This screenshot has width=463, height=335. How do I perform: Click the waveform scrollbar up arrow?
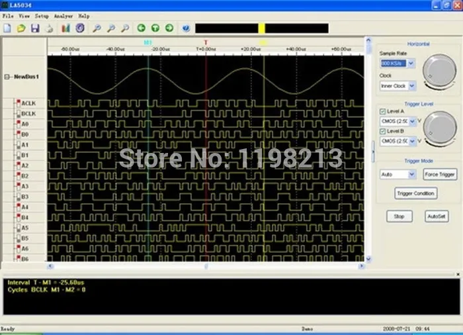(x=368, y=40)
